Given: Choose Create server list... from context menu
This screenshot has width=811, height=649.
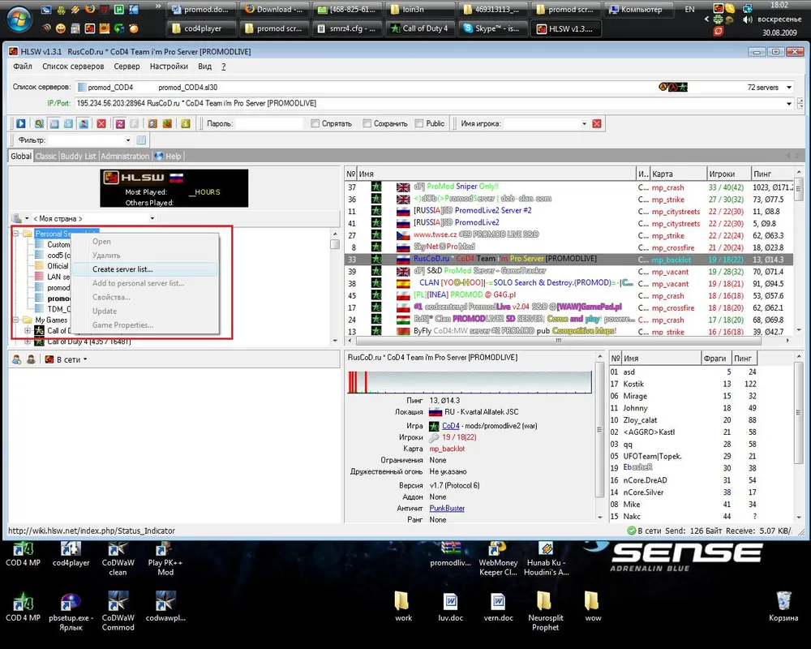Looking at the screenshot, I should (122, 269).
